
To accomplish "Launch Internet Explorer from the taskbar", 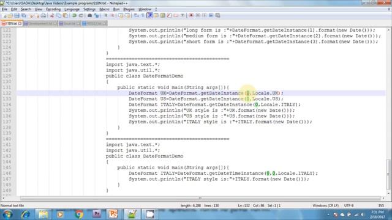I will pos(25,215).
